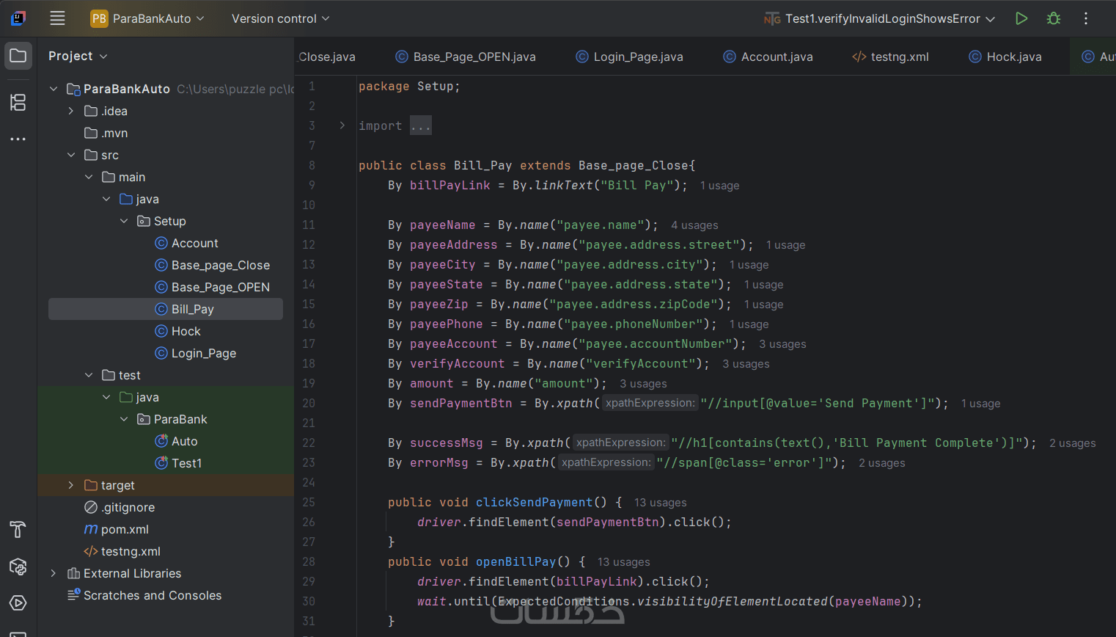The height and width of the screenshot is (637, 1116).
Task: Click the Run button in toolbar
Action: tap(1021, 18)
